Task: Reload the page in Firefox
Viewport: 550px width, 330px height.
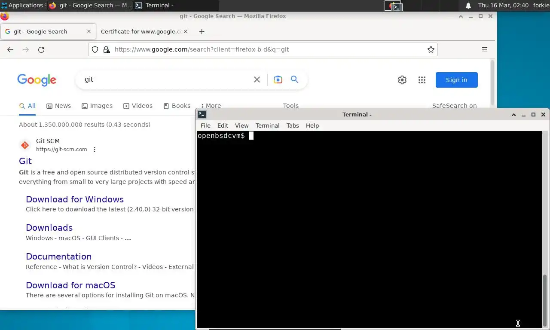Action: [41, 49]
